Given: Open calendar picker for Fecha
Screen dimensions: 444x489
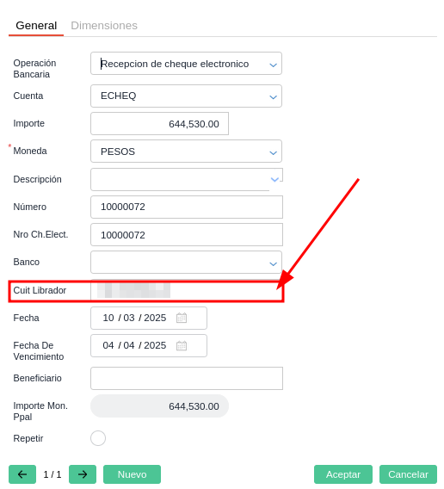Looking at the screenshot, I should [182, 318].
